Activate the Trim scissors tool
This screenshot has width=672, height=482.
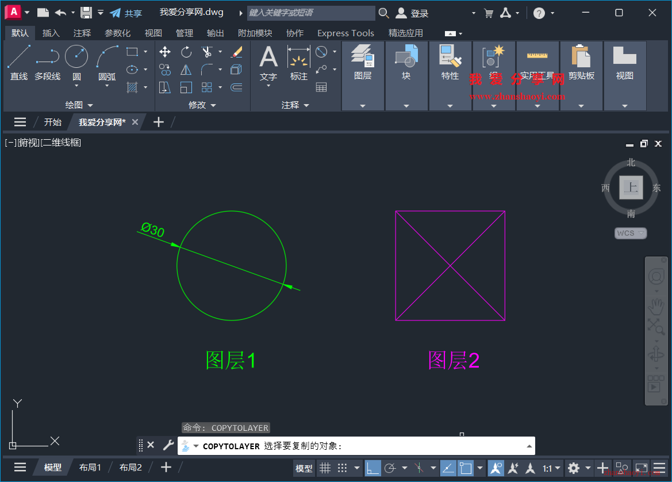tap(207, 52)
